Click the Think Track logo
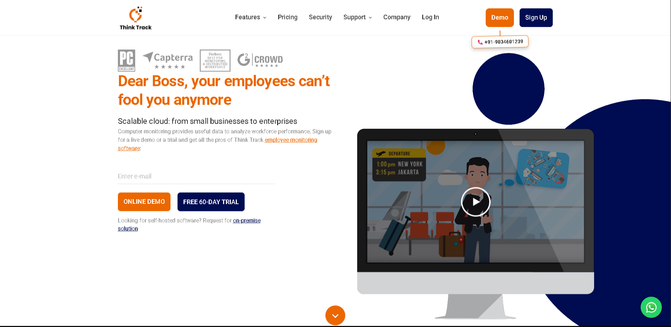The image size is (671, 327). (136, 18)
